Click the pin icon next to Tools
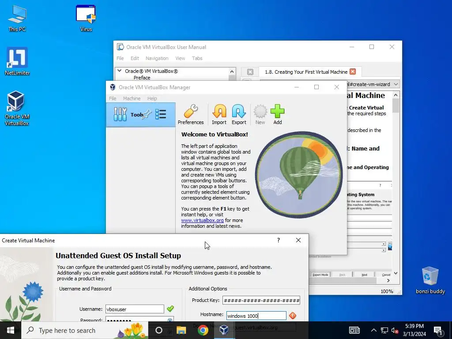Viewport: 452px width, 339px height. click(147, 114)
